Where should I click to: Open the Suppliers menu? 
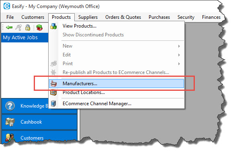coord(88,17)
